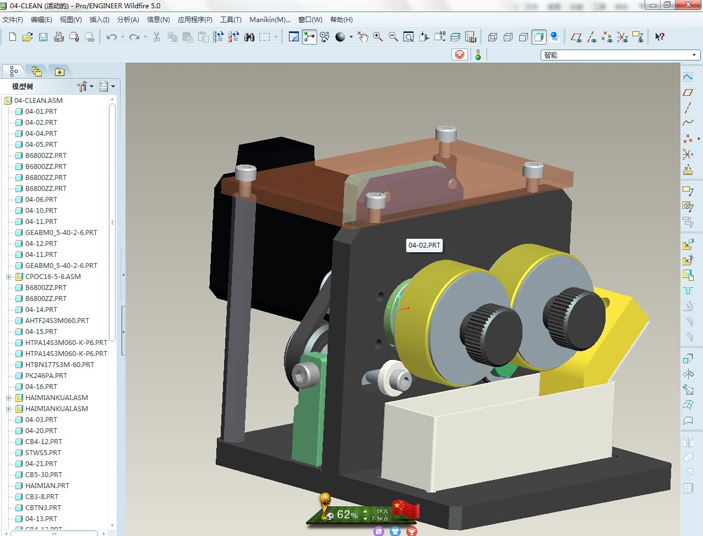The width and height of the screenshot is (703, 536).
Task: Toggle coordinate system display visibility
Action: (623, 37)
